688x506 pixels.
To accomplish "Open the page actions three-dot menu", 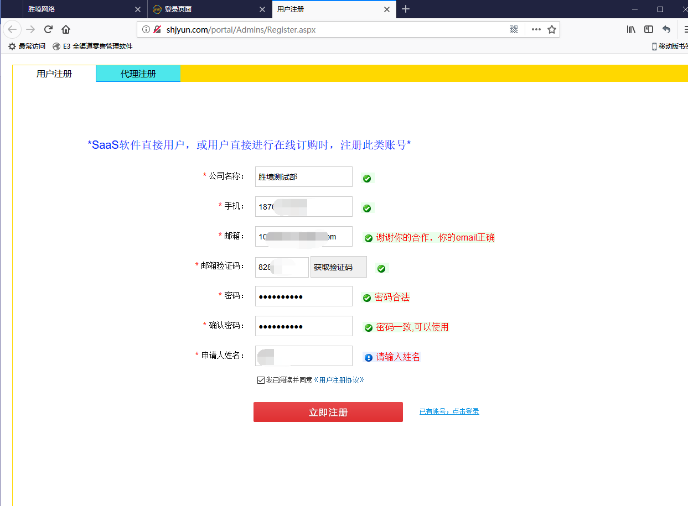I will tap(536, 29).
